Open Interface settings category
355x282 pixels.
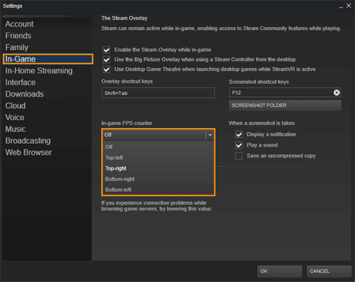pos(47,82)
